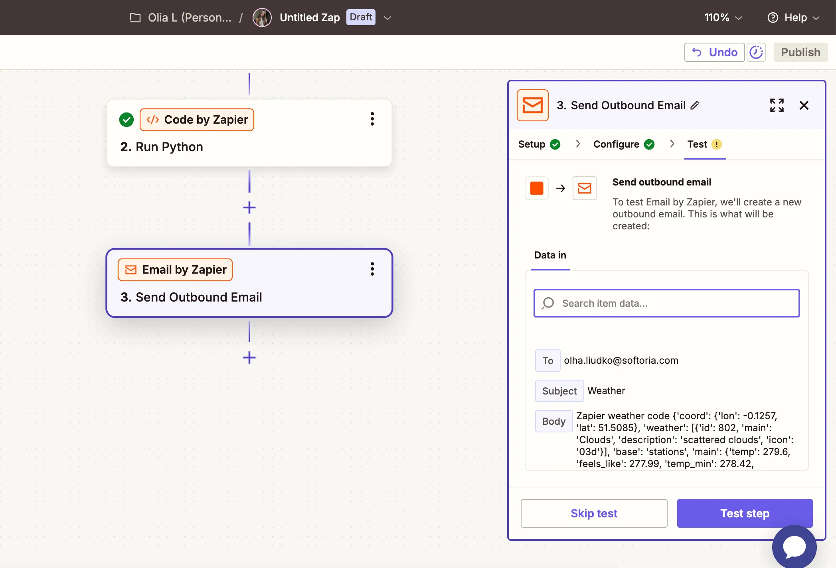Screen dimensions: 836x568
Task: Focus the Search item data field
Action: (666, 303)
